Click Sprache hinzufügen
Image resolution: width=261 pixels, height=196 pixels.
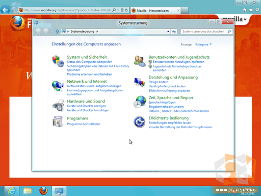[162, 103]
